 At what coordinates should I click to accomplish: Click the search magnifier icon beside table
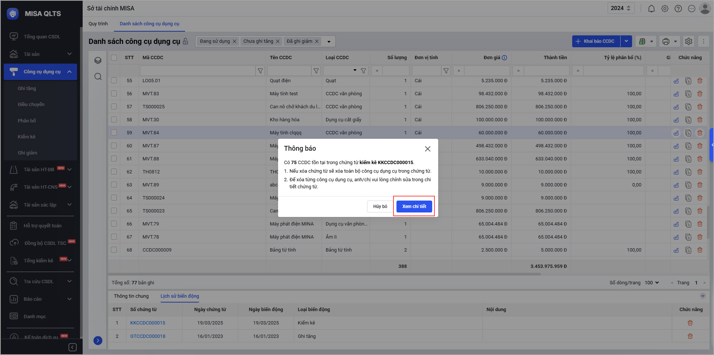pyautogui.click(x=98, y=77)
